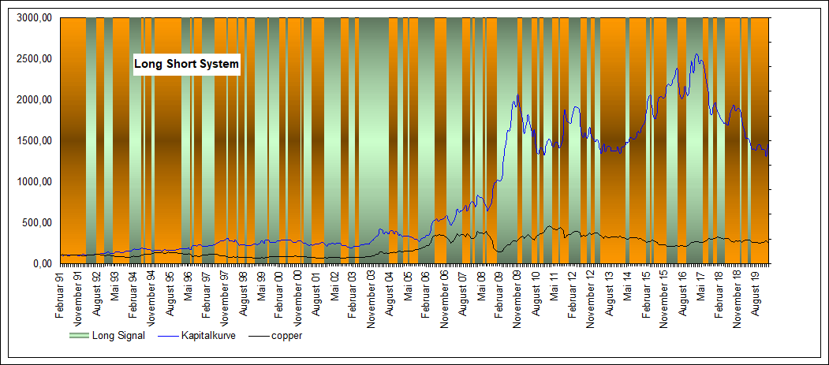
Task: Select the 'copper' legend label
Action: pyautogui.click(x=287, y=335)
